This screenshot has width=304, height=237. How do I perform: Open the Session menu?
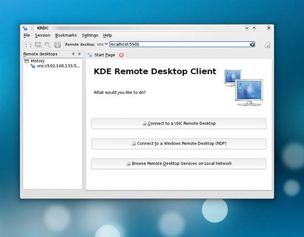click(43, 35)
